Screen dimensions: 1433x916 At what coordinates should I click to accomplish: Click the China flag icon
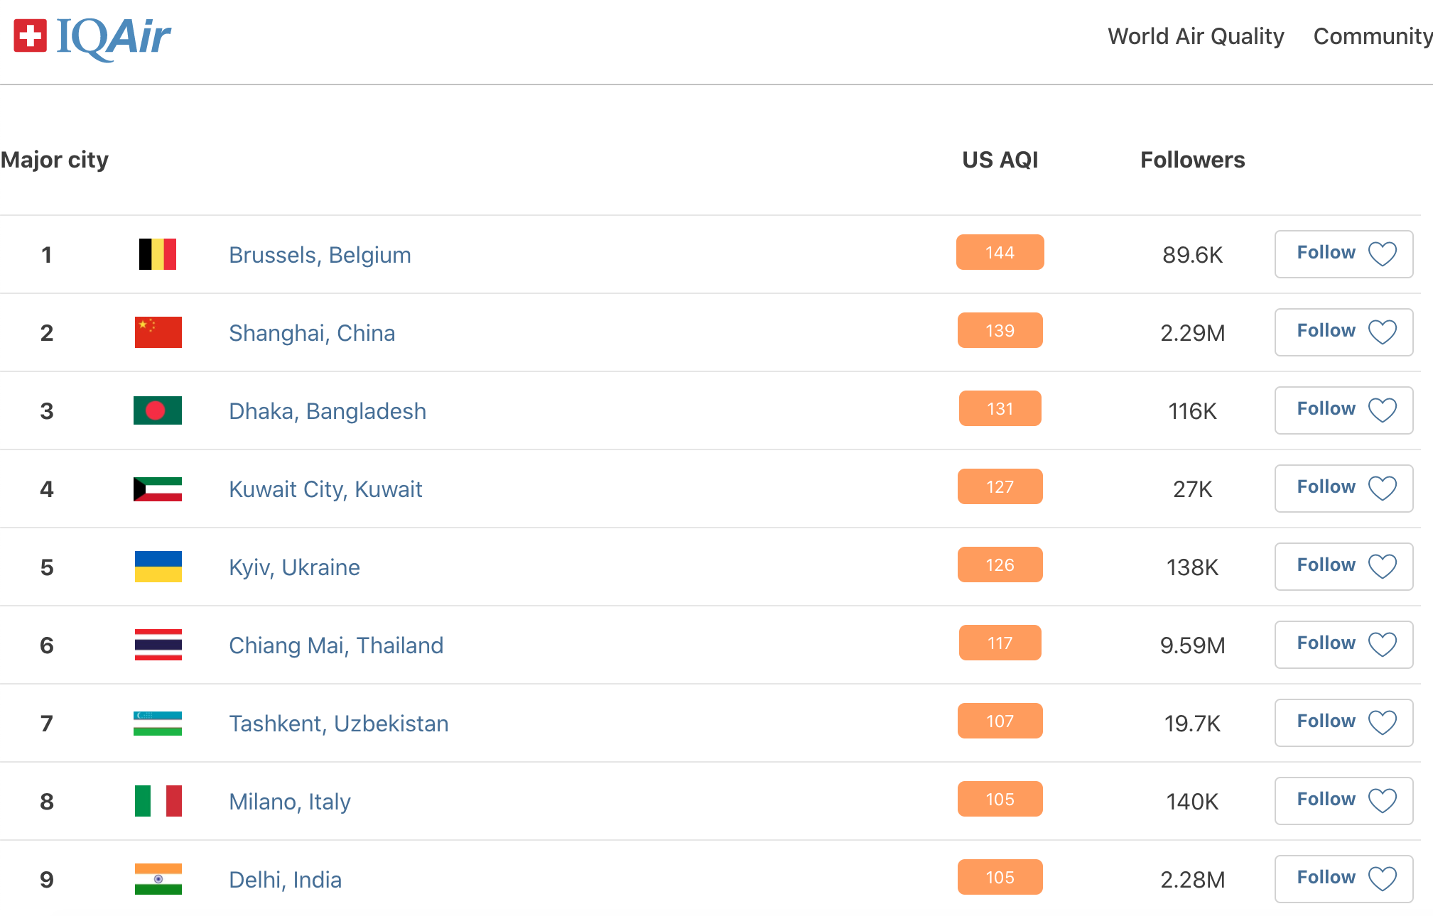coord(158,332)
